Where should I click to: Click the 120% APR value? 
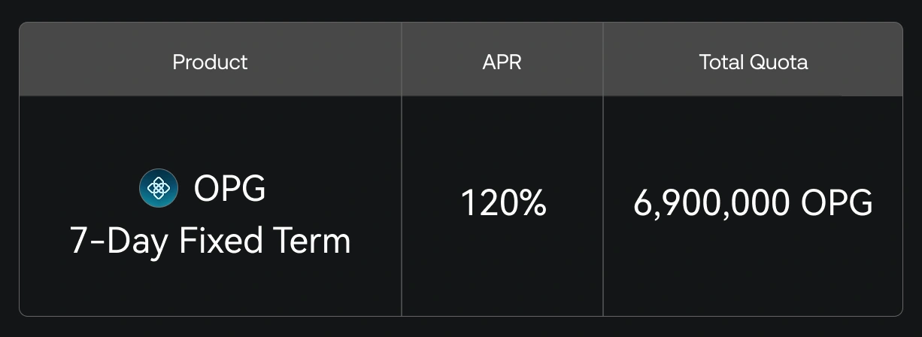coord(502,203)
